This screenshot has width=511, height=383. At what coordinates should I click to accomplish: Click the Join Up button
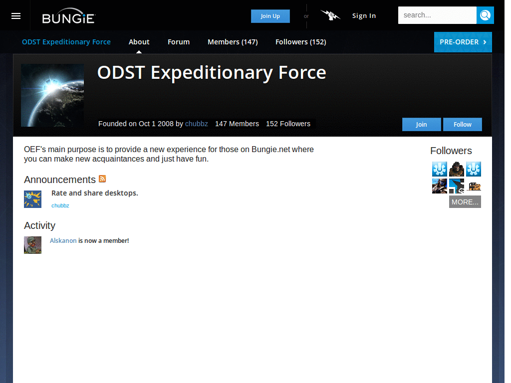point(270,16)
